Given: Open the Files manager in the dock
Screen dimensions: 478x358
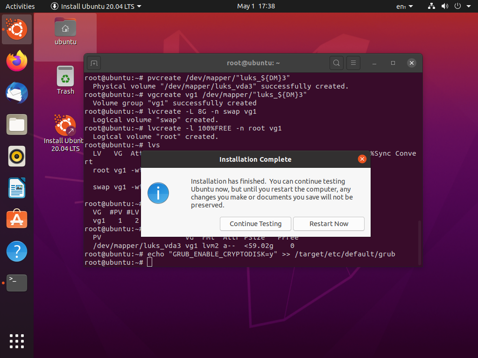Looking at the screenshot, I should click(x=17, y=124).
